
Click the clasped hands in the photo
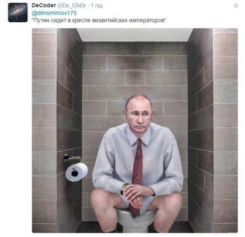tap(136, 194)
